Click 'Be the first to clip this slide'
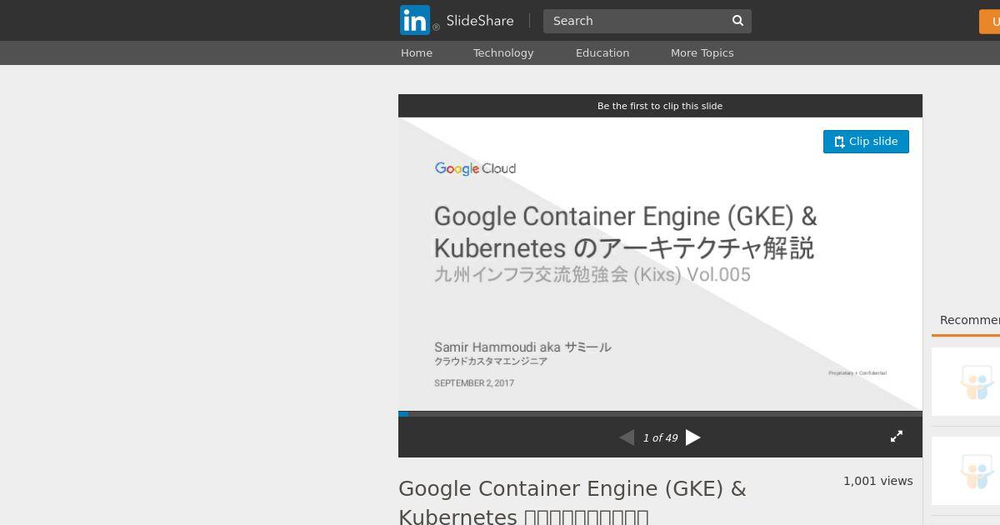Screen dimensions: 1000x525 click(x=660, y=106)
